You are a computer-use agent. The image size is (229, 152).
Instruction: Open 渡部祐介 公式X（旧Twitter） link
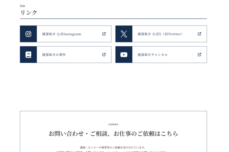pos(161,34)
